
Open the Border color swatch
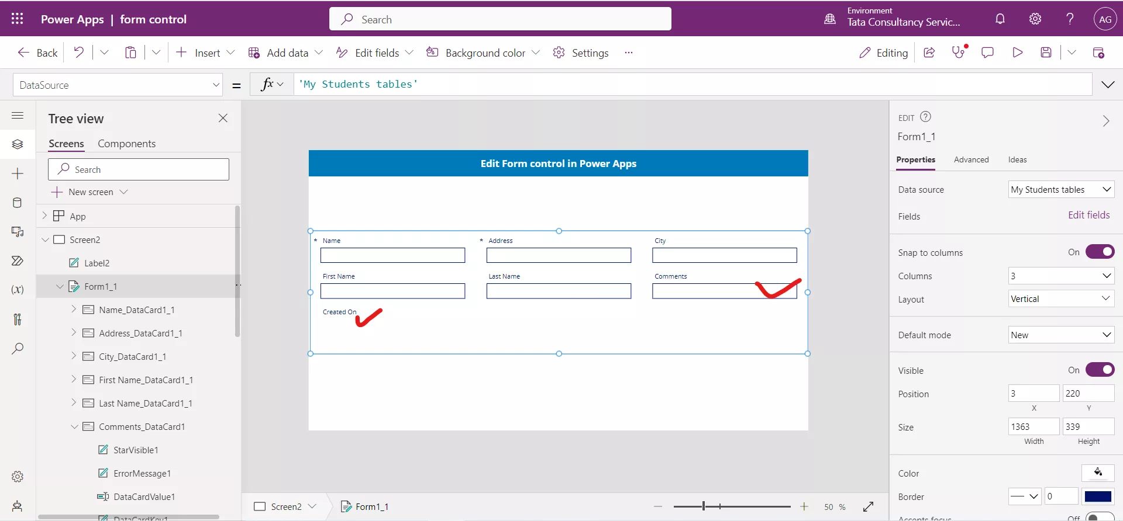coord(1098,496)
